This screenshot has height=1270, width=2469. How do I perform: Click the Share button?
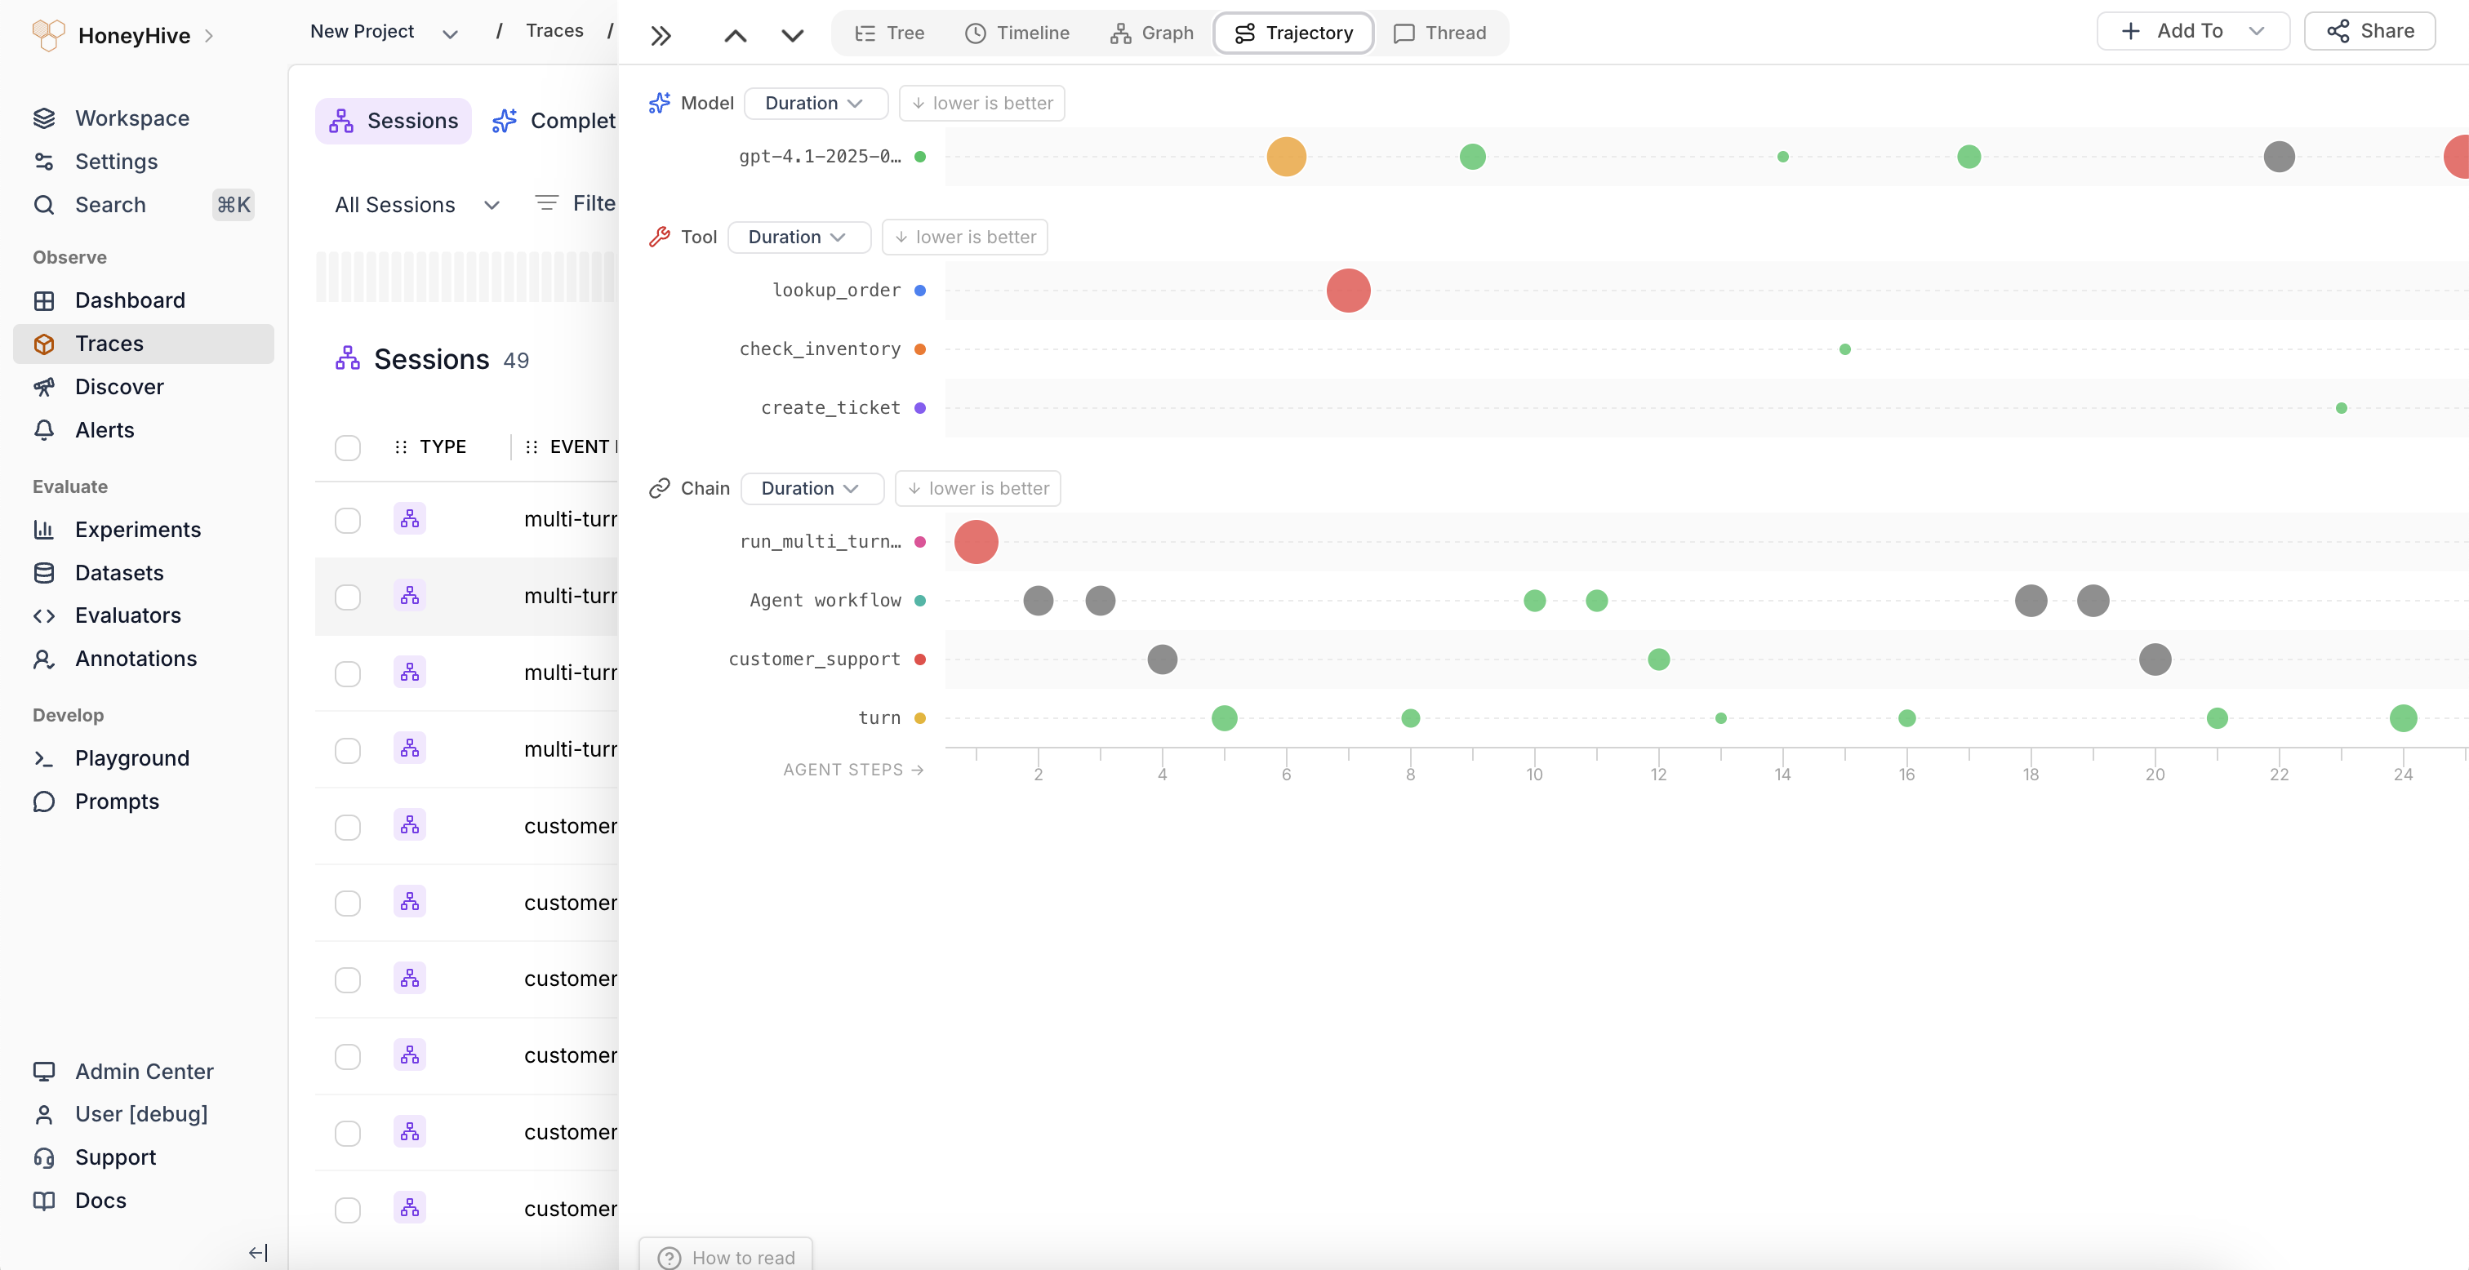pyautogui.click(x=2369, y=32)
